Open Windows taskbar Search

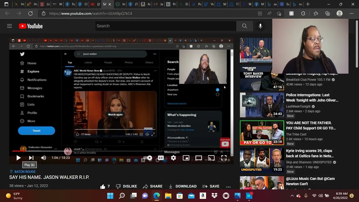click(x=122, y=196)
